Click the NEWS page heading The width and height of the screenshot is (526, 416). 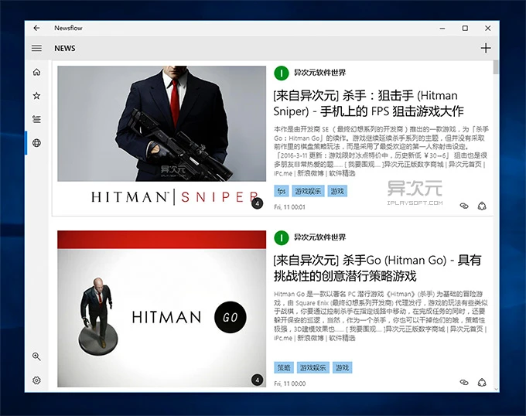[x=65, y=48]
